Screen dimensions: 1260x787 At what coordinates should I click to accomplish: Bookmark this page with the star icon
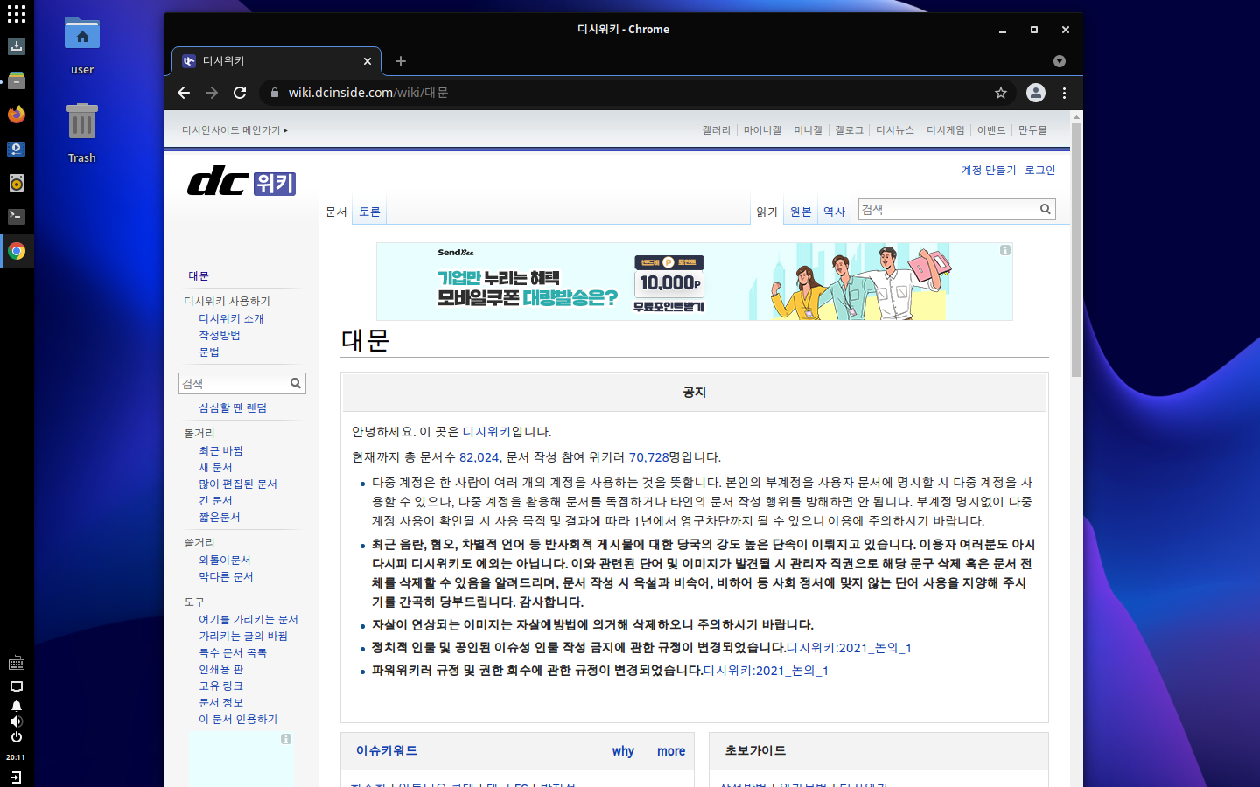pyautogui.click(x=1001, y=93)
